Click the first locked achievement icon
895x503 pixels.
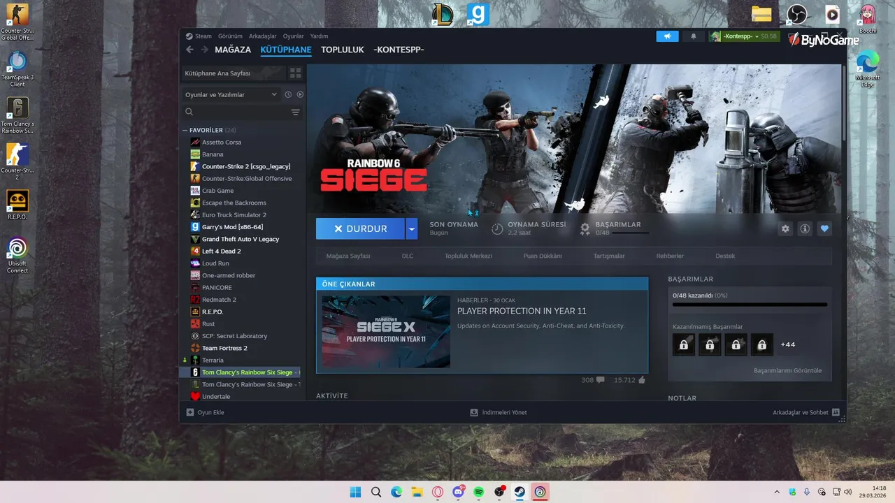tap(684, 344)
